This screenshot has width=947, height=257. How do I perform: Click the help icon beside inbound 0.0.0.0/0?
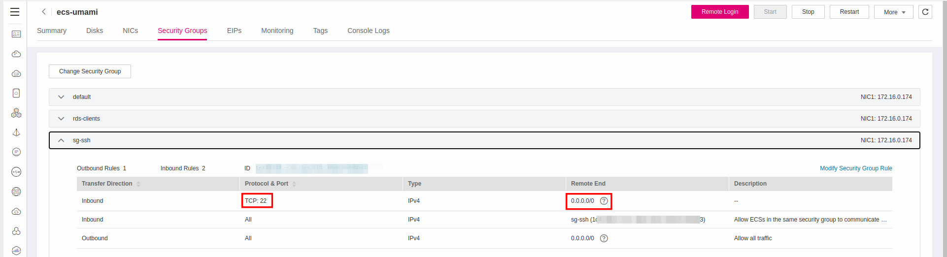[604, 201]
